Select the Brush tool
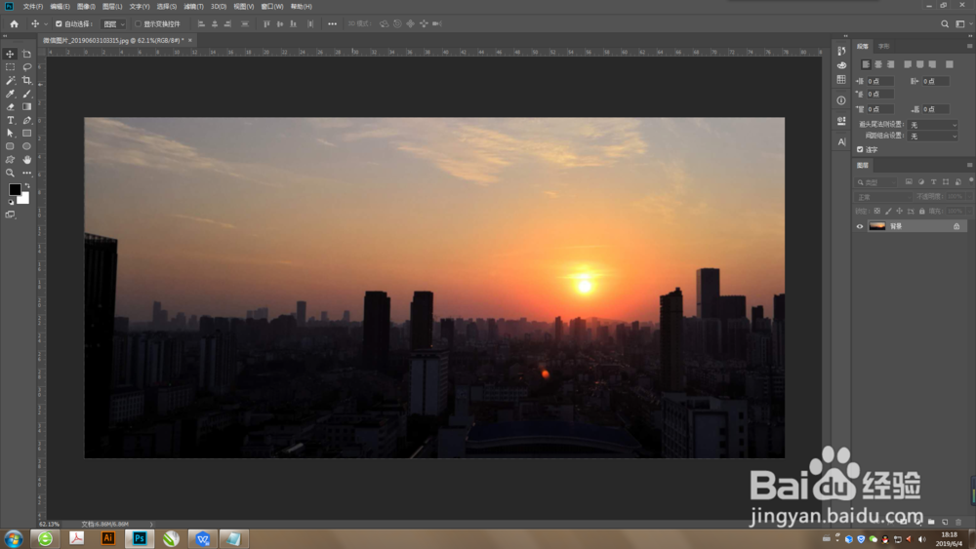This screenshot has width=976, height=549. [x=26, y=94]
